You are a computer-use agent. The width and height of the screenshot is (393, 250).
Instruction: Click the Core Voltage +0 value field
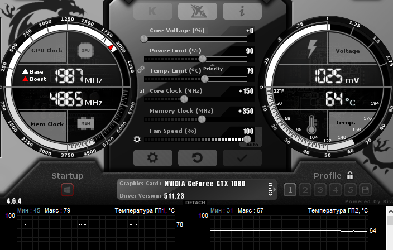[250, 31]
